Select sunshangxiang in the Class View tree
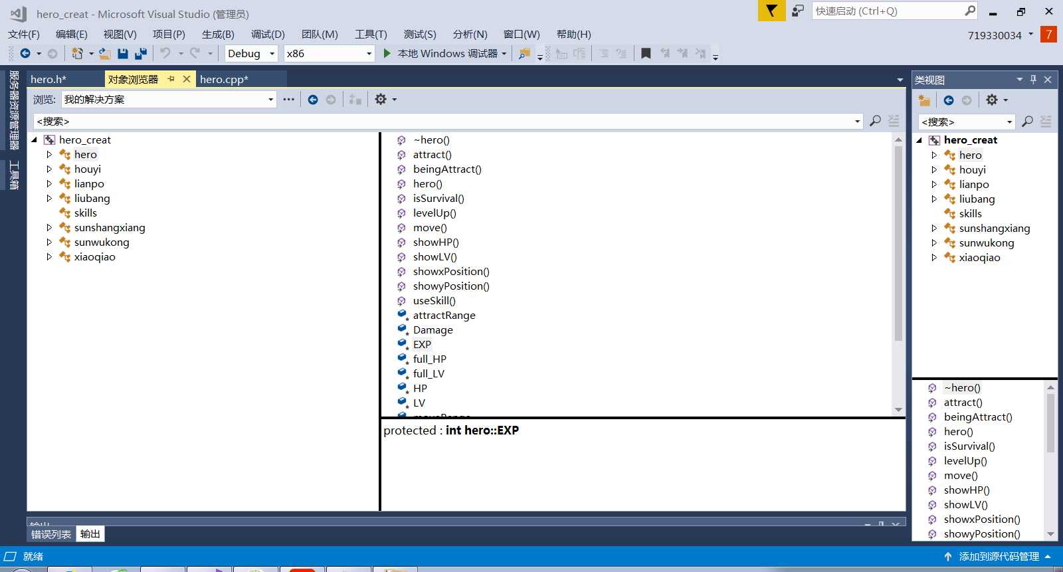The width and height of the screenshot is (1063, 572). click(994, 228)
